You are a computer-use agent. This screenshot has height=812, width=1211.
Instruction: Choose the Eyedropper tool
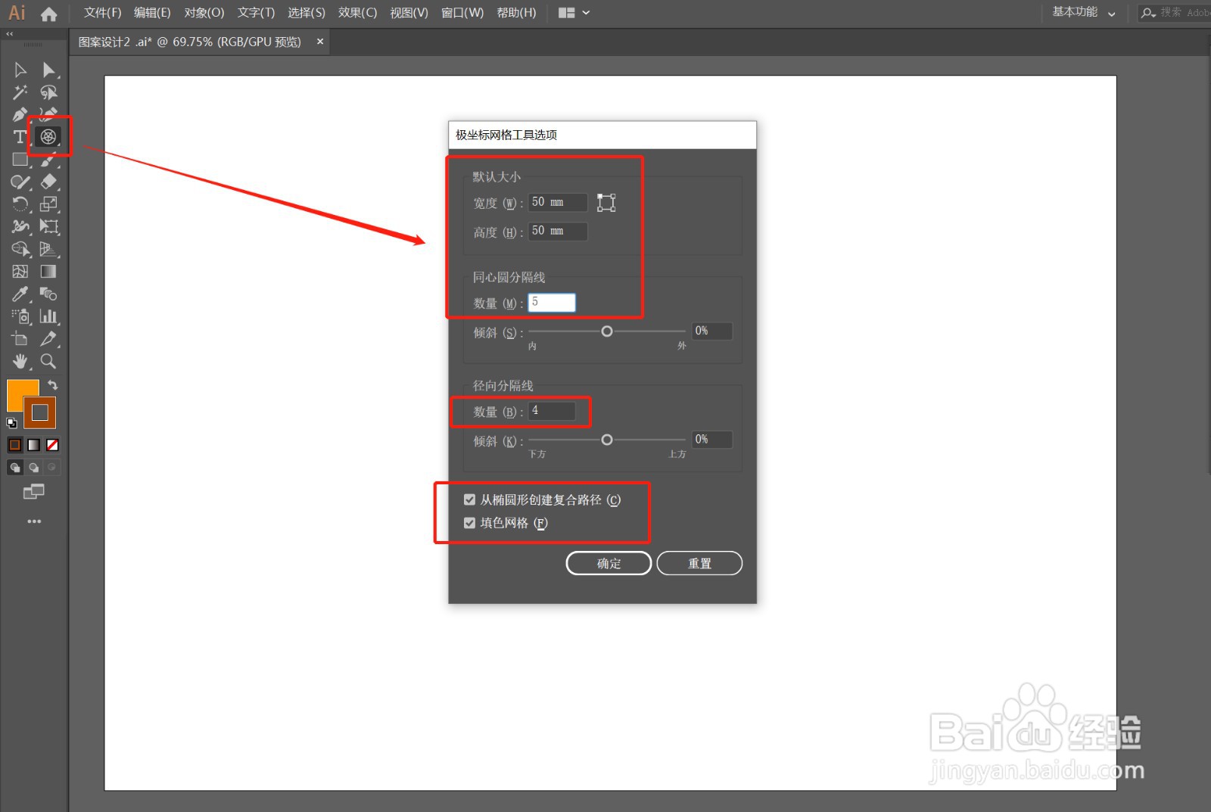[20, 294]
